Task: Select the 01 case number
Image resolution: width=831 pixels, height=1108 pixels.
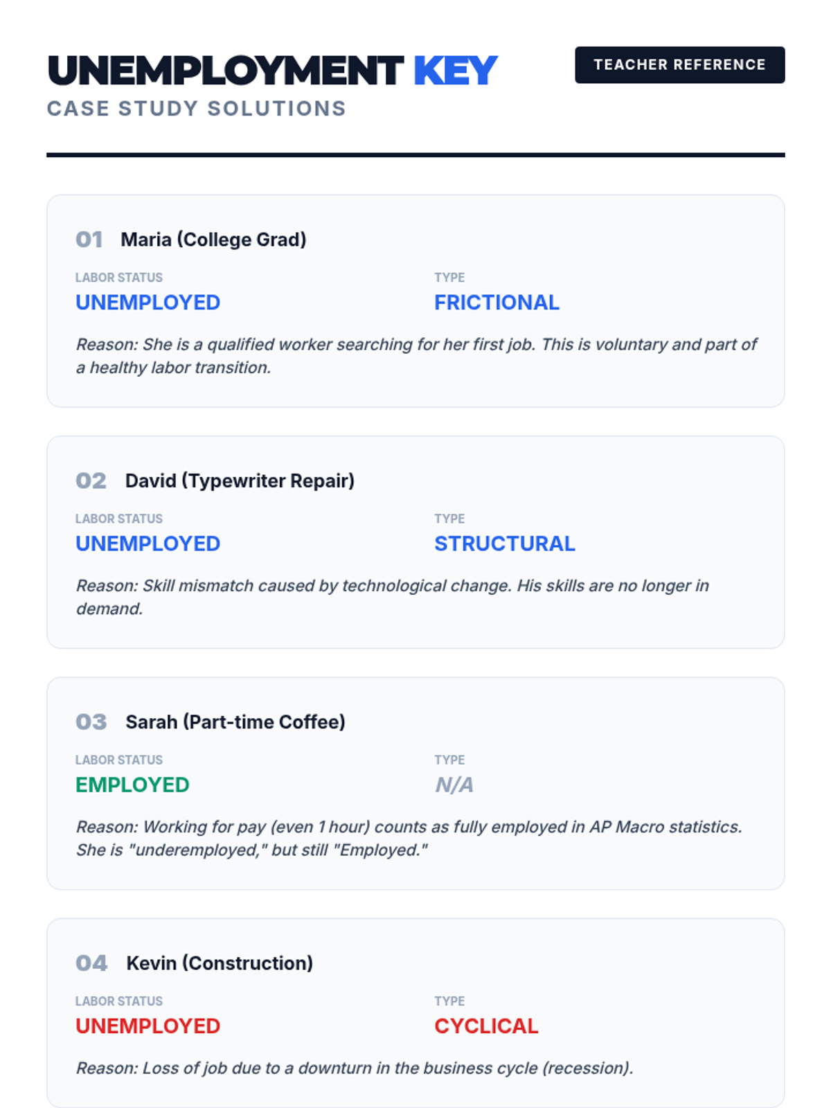Action: [89, 240]
